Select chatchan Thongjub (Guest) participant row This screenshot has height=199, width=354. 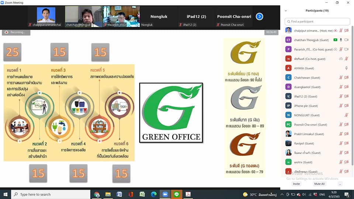(x=317, y=40)
